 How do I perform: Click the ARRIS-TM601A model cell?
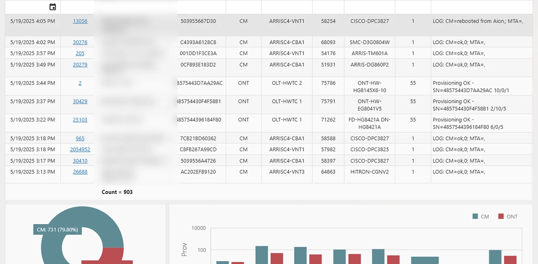tap(370, 53)
